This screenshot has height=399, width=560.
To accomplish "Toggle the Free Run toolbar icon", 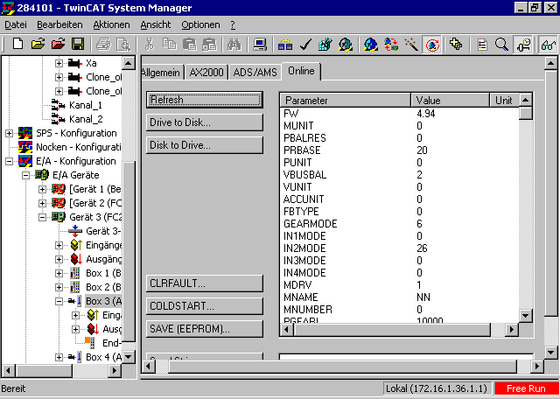I will coord(432,45).
